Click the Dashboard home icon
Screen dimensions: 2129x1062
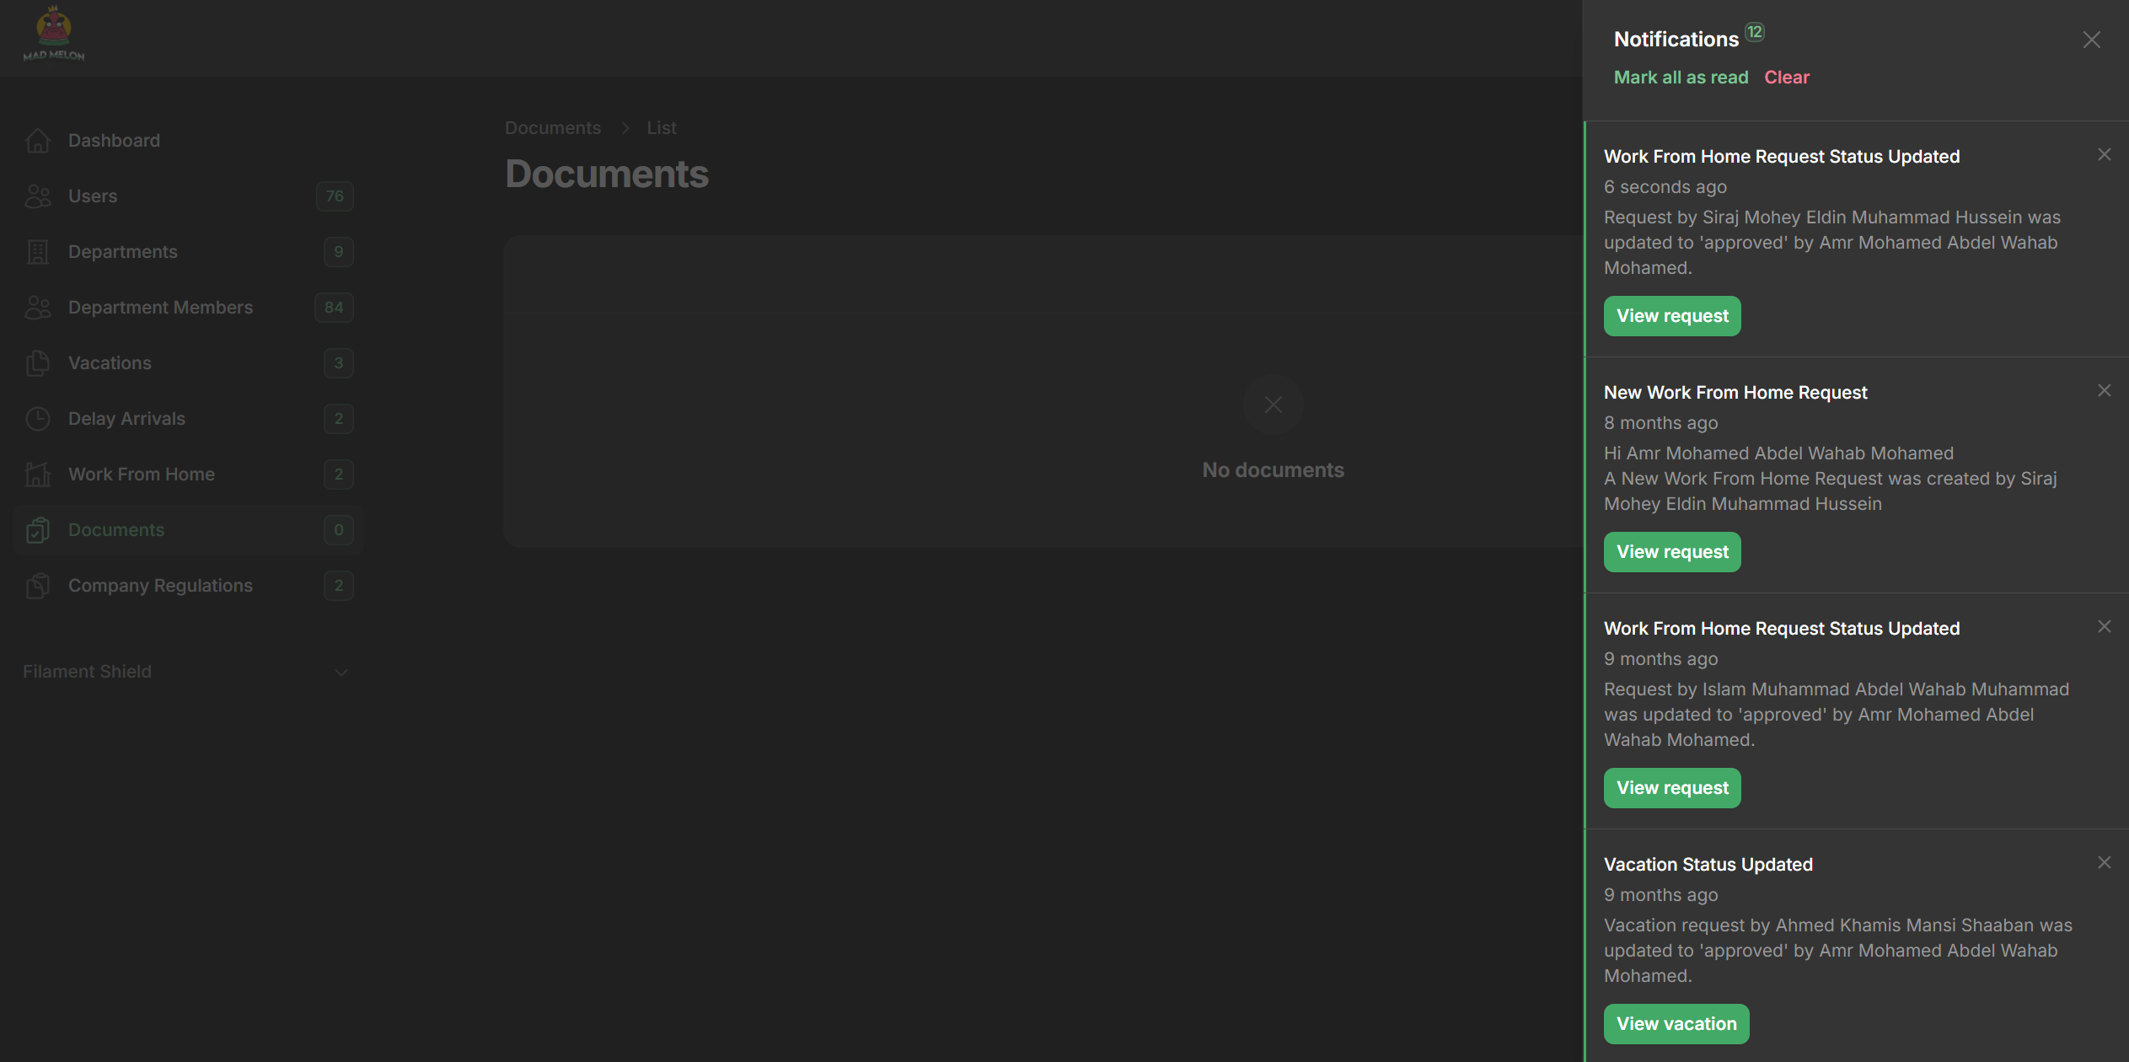38,141
